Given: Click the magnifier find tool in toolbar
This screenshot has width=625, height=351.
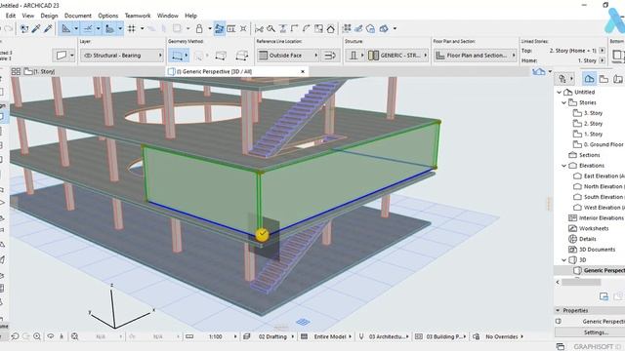Looking at the screenshot, I should (271, 28).
